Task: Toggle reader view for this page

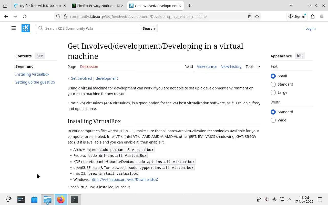Action: pos(250,16)
